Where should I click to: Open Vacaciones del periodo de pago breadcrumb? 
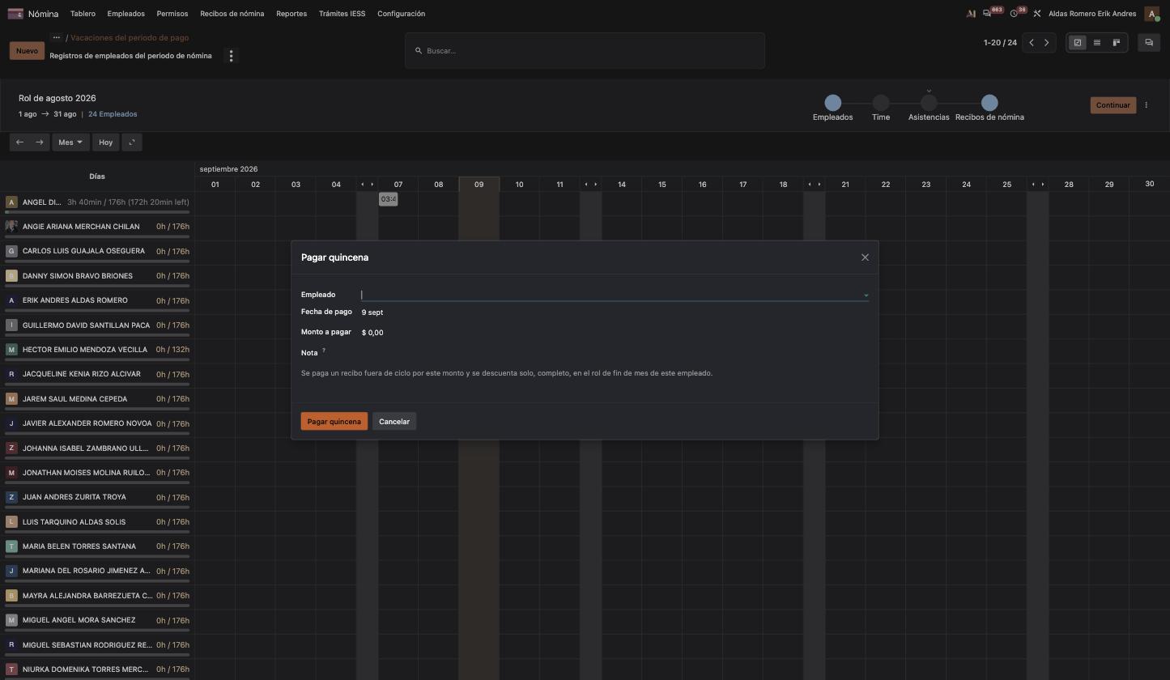130,38
